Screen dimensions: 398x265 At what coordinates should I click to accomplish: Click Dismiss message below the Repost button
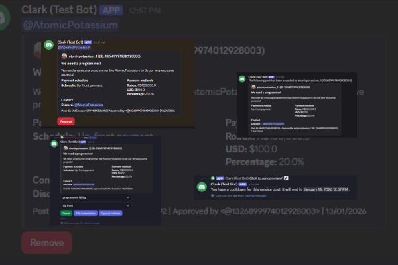[92, 223]
